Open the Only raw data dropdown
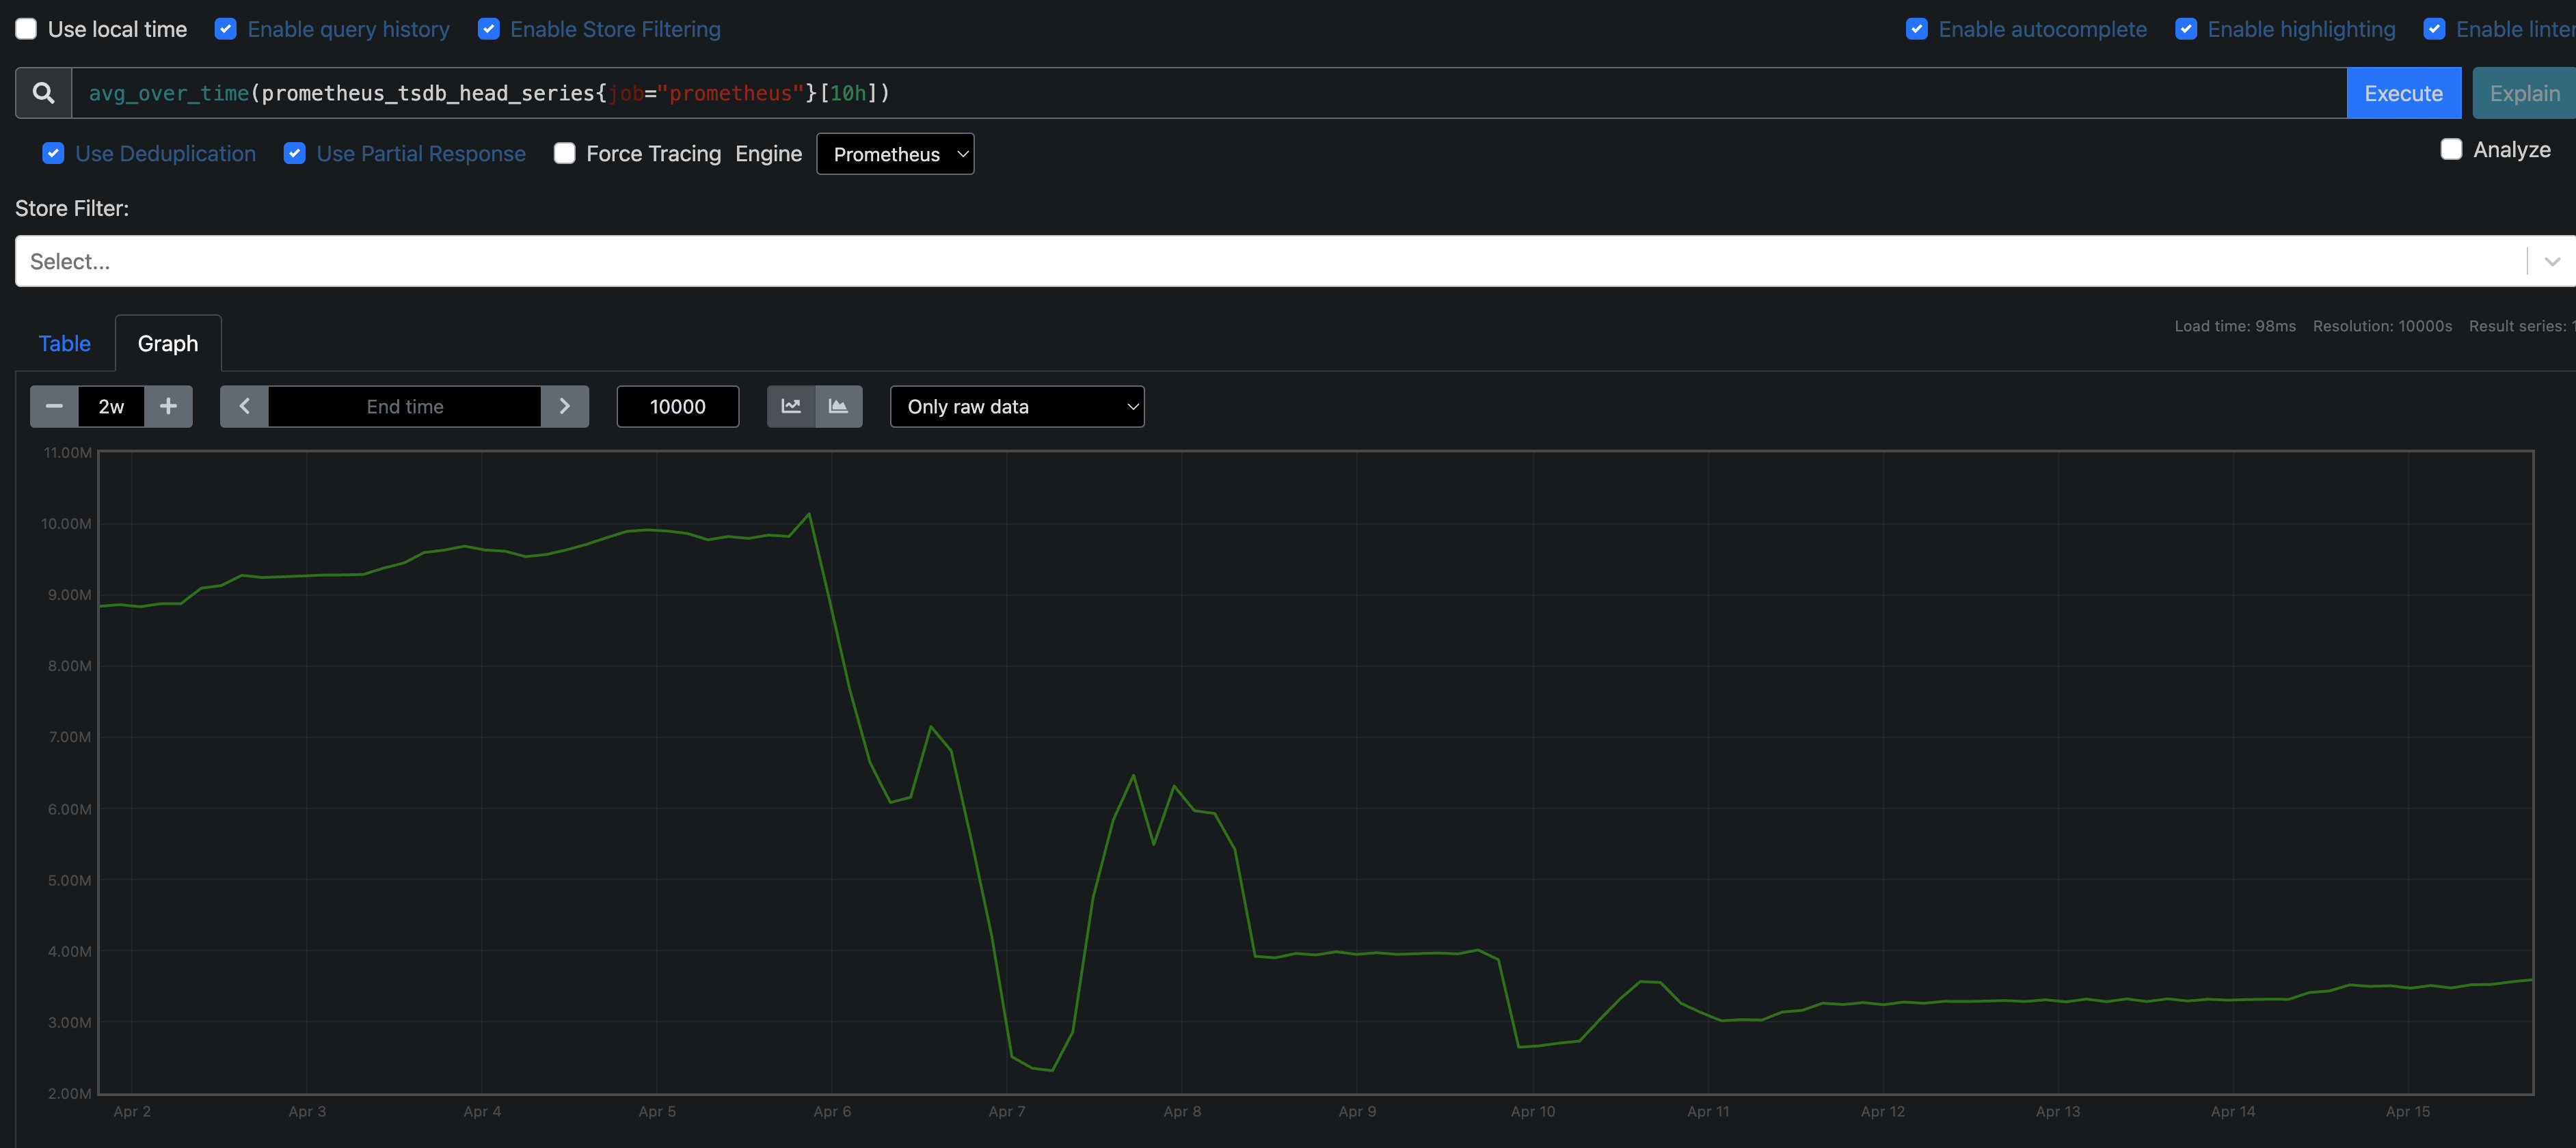 (1017, 407)
